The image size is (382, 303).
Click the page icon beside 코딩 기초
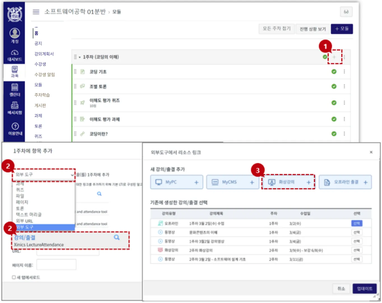click(82, 72)
